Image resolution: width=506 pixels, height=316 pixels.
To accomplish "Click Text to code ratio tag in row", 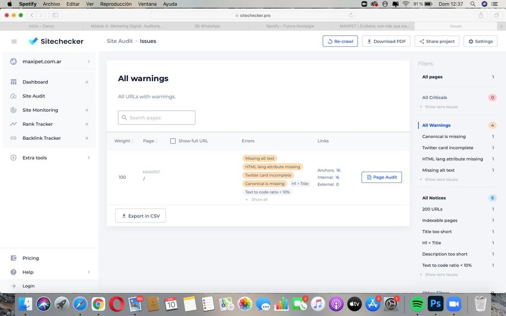I will pyautogui.click(x=267, y=192).
